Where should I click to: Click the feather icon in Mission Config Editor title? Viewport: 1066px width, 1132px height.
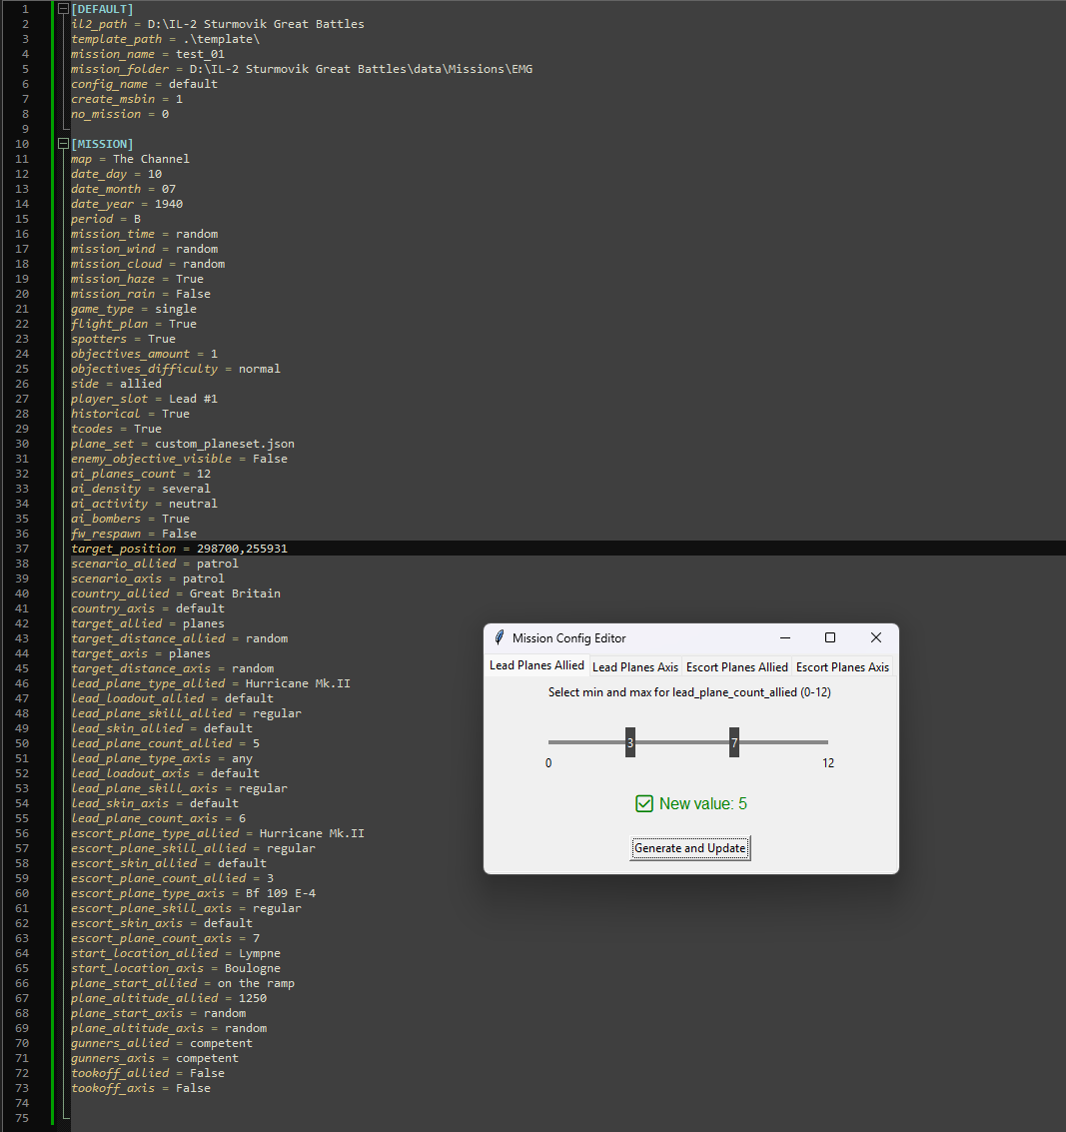[x=499, y=637]
